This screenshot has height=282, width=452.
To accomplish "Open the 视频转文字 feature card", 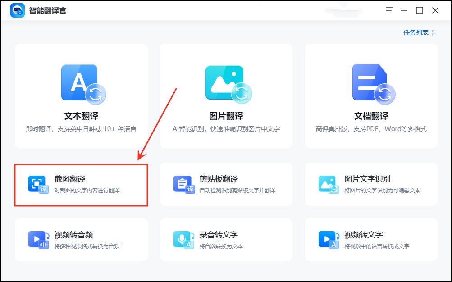I will coord(371,239).
